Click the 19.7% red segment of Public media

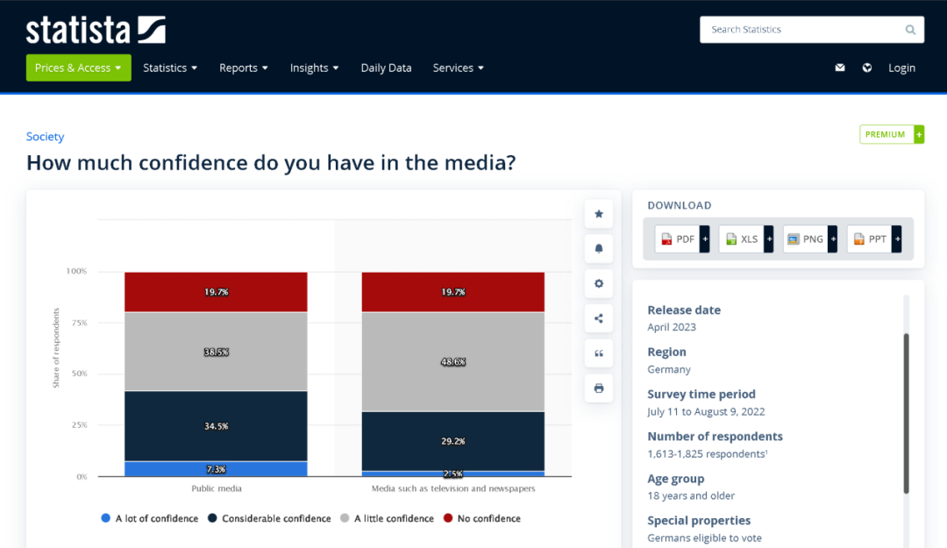(x=217, y=292)
